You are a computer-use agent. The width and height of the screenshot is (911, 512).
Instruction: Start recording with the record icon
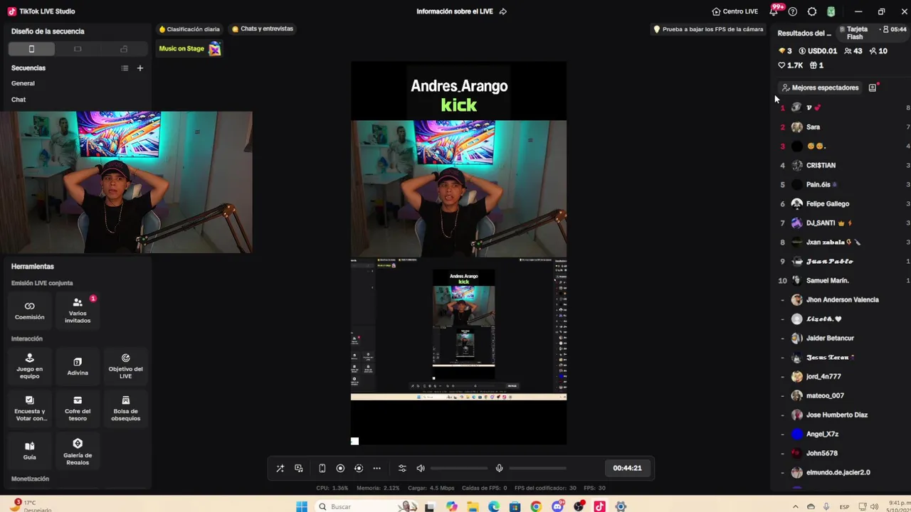coord(340,468)
